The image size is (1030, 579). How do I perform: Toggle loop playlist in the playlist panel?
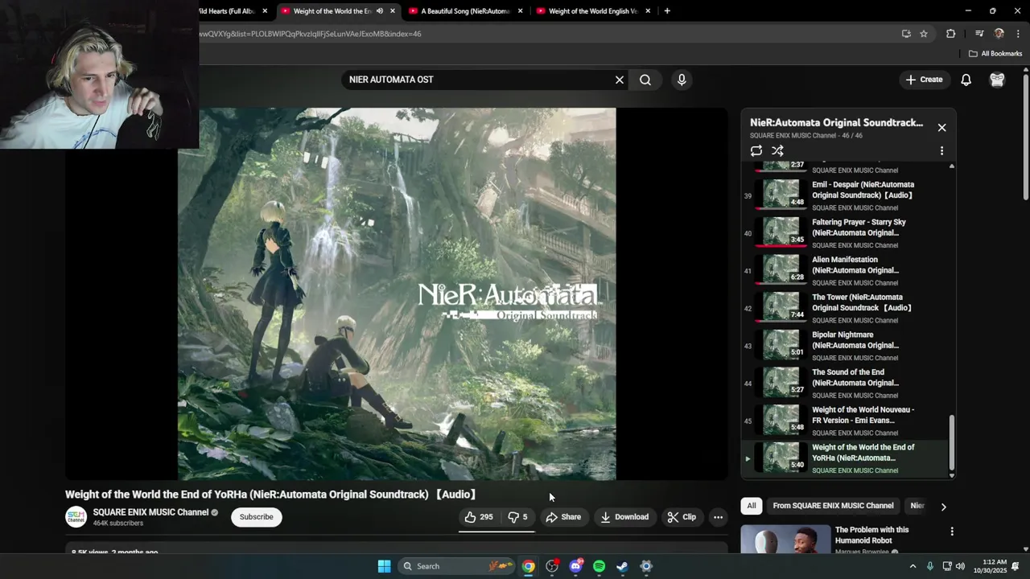(x=756, y=150)
